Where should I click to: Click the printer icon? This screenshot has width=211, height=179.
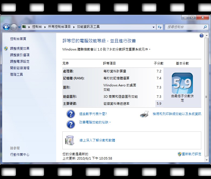[144, 114]
